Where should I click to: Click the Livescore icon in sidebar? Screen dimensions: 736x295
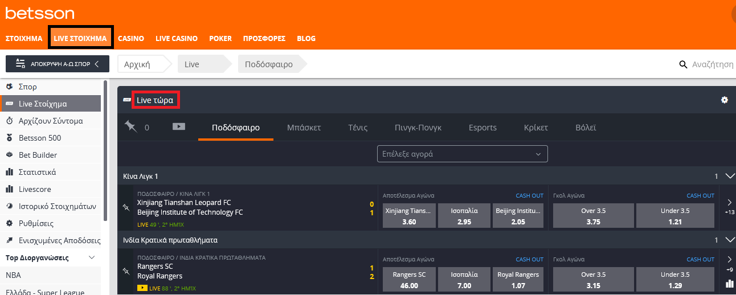[9, 189]
